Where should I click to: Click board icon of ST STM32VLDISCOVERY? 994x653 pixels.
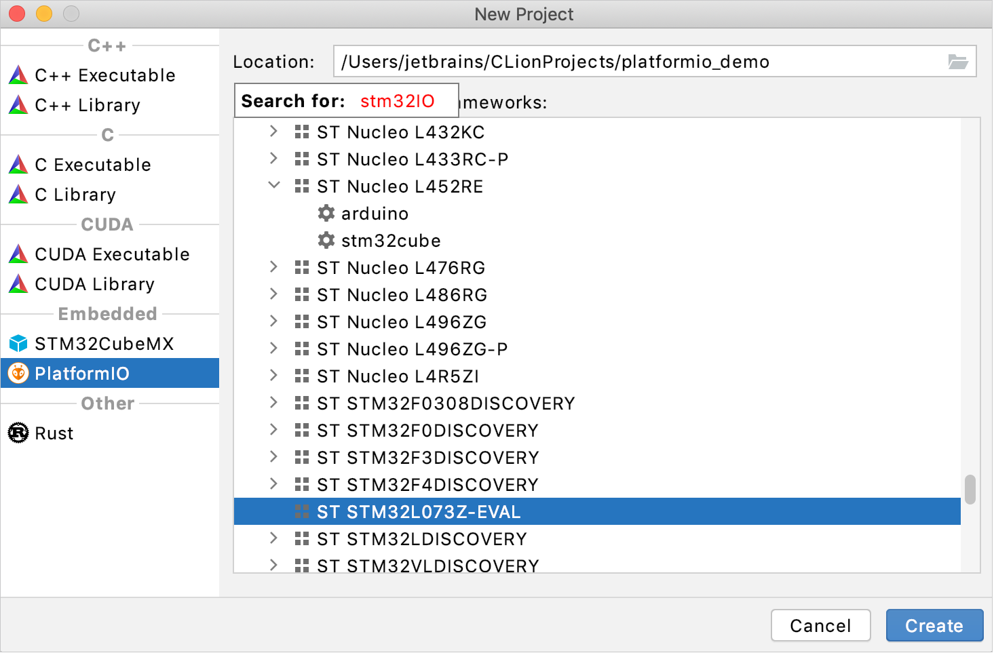tap(302, 566)
